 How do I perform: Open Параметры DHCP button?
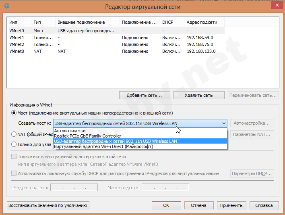point(252,173)
